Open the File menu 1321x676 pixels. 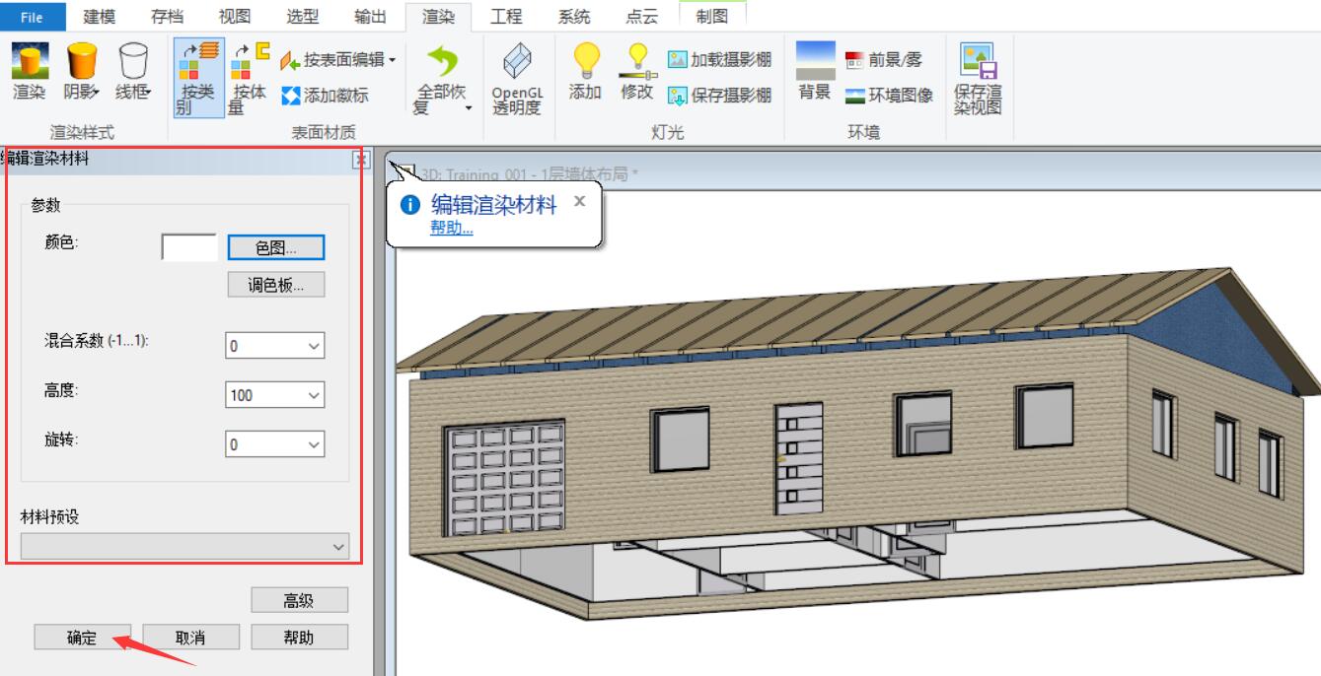point(32,17)
